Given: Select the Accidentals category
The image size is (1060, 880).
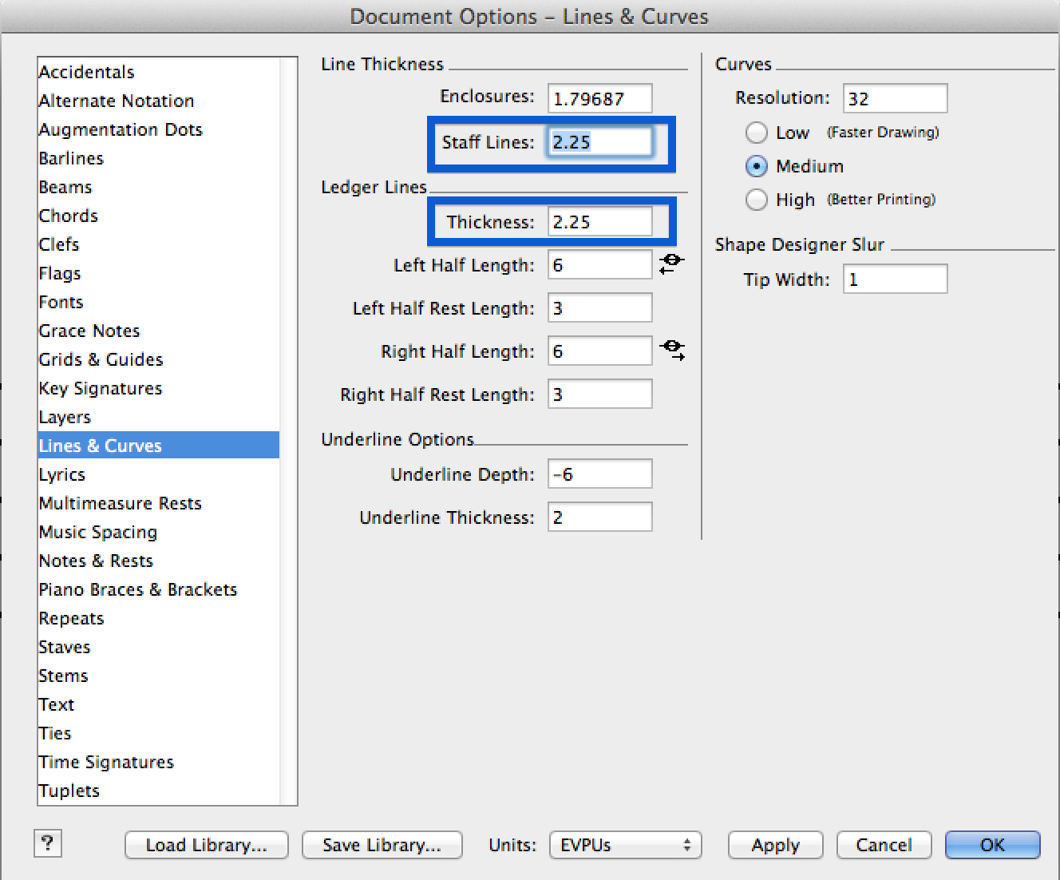Looking at the screenshot, I should click(x=85, y=72).
